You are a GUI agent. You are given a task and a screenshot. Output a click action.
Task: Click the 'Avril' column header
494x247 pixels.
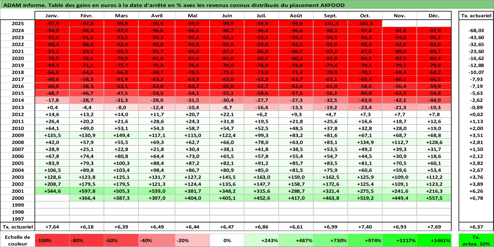(157, 15)
